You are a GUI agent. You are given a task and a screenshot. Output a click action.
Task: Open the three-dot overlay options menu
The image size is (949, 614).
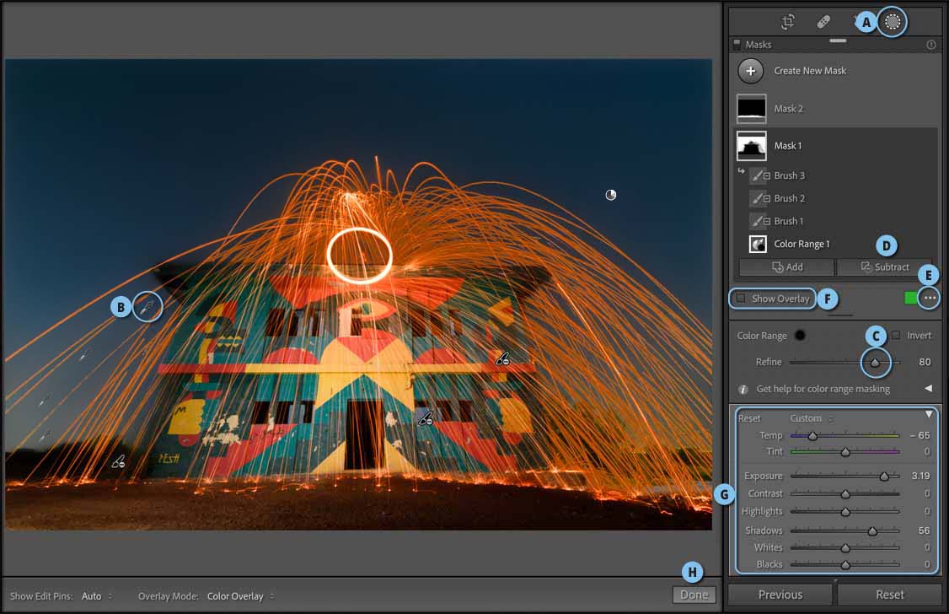(x=930, y=298)
